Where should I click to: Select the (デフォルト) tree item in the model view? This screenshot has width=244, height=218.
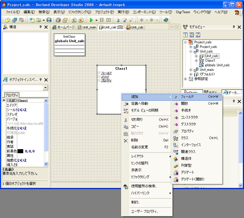(x=207, y=74)
